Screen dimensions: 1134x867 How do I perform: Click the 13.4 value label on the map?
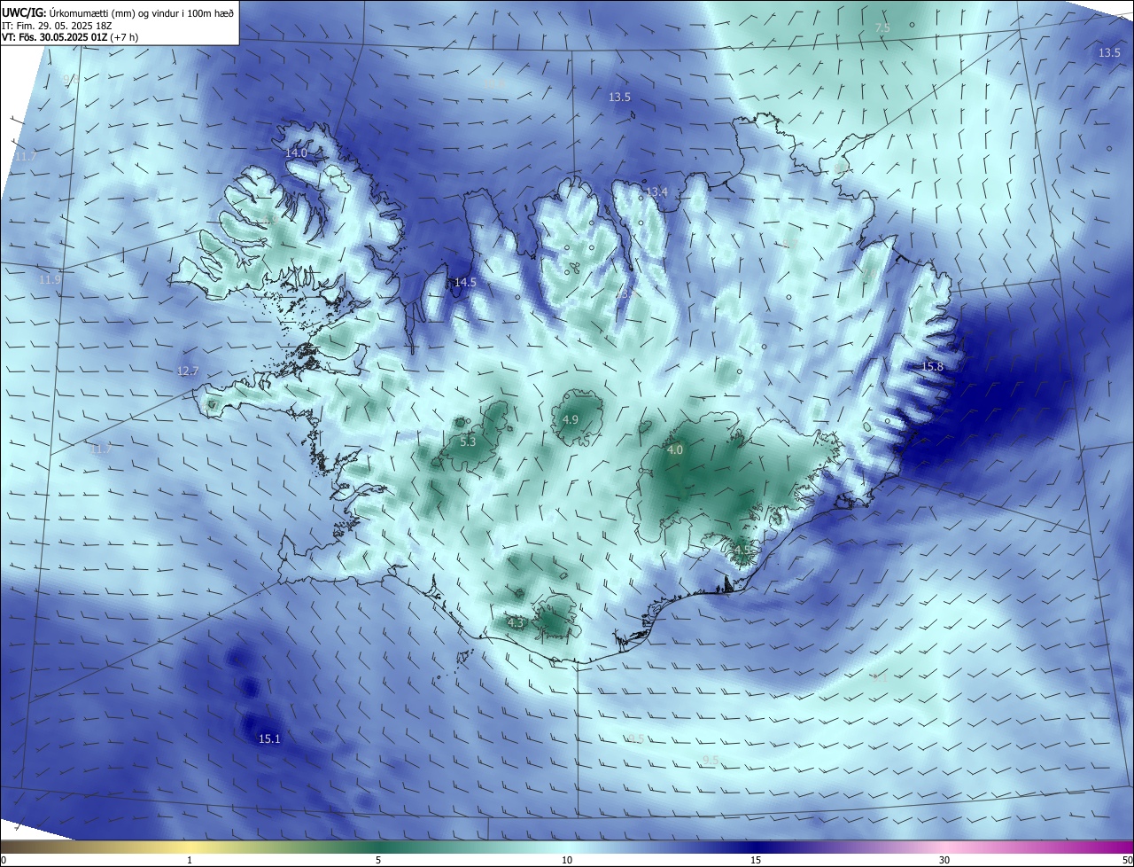coord(656,191)
